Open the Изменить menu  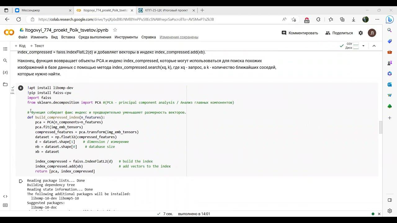coord(39,37)
